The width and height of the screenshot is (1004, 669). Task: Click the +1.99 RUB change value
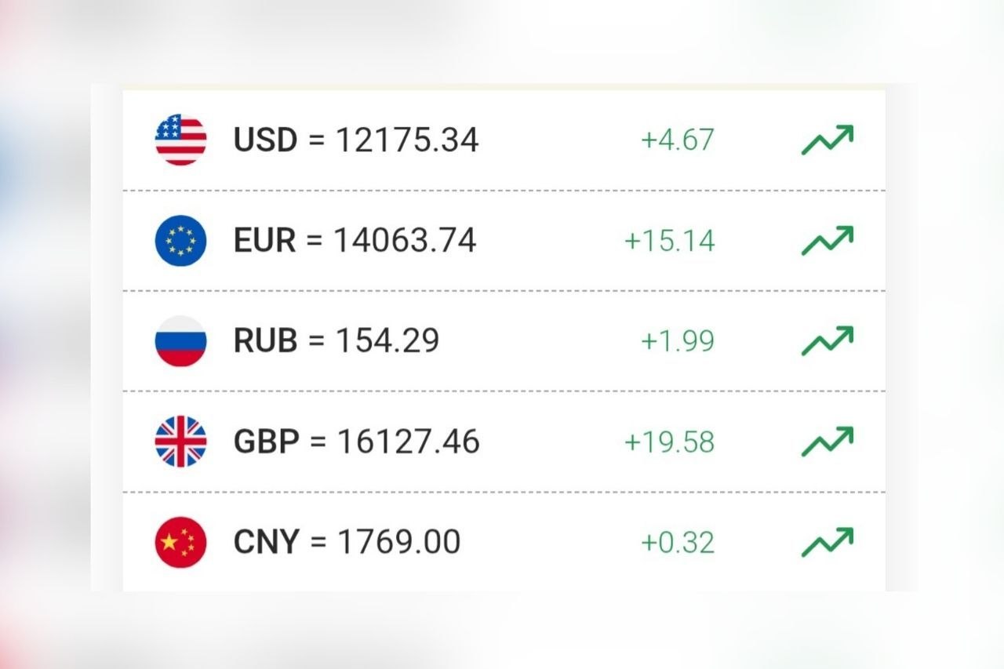click(678, 342)
